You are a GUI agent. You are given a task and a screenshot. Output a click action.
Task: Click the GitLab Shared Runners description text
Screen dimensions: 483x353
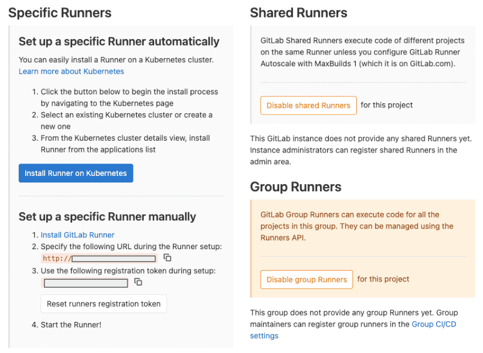(362, 52)
